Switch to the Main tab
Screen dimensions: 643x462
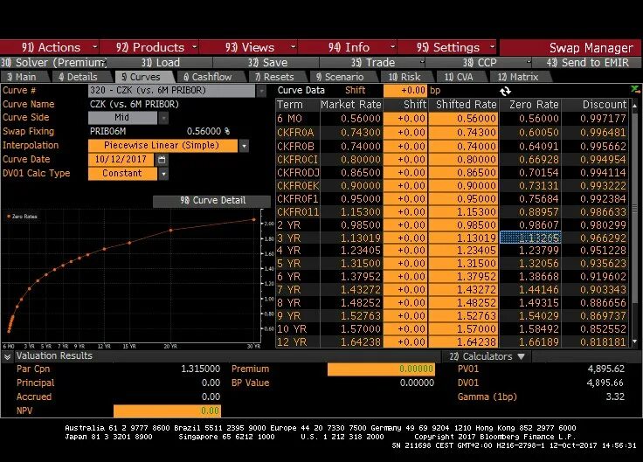point(23,77)
